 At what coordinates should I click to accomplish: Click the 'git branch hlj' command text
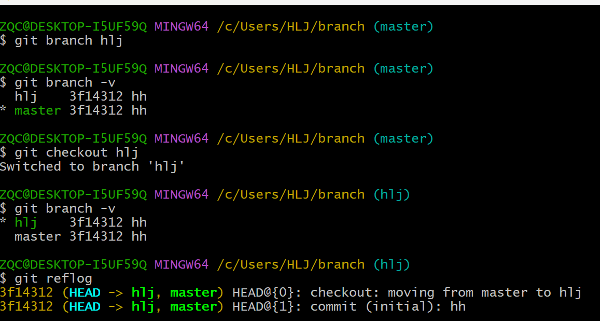[68, 40]
